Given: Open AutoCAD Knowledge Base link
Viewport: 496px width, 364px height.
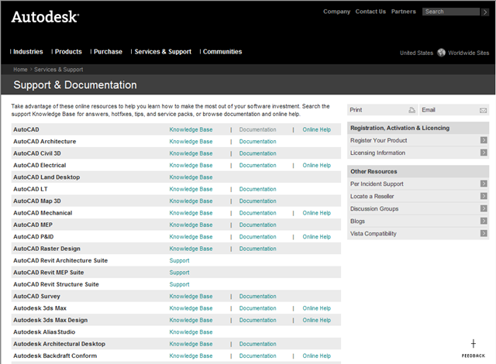Looking at the screenshot, I should click(191, 129).
